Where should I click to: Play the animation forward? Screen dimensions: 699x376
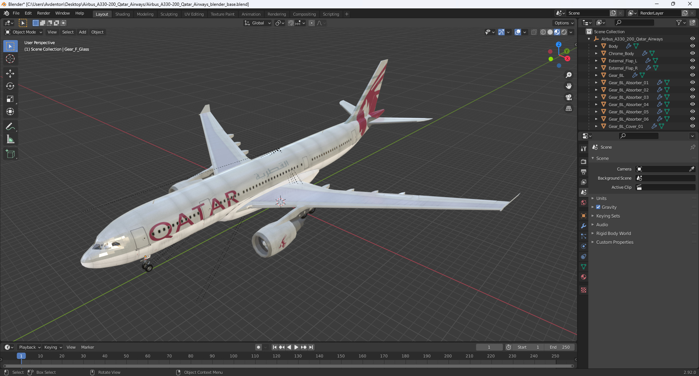click(296, 347)
